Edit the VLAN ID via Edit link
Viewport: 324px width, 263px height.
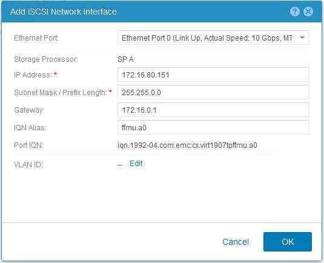coord(136,164)
